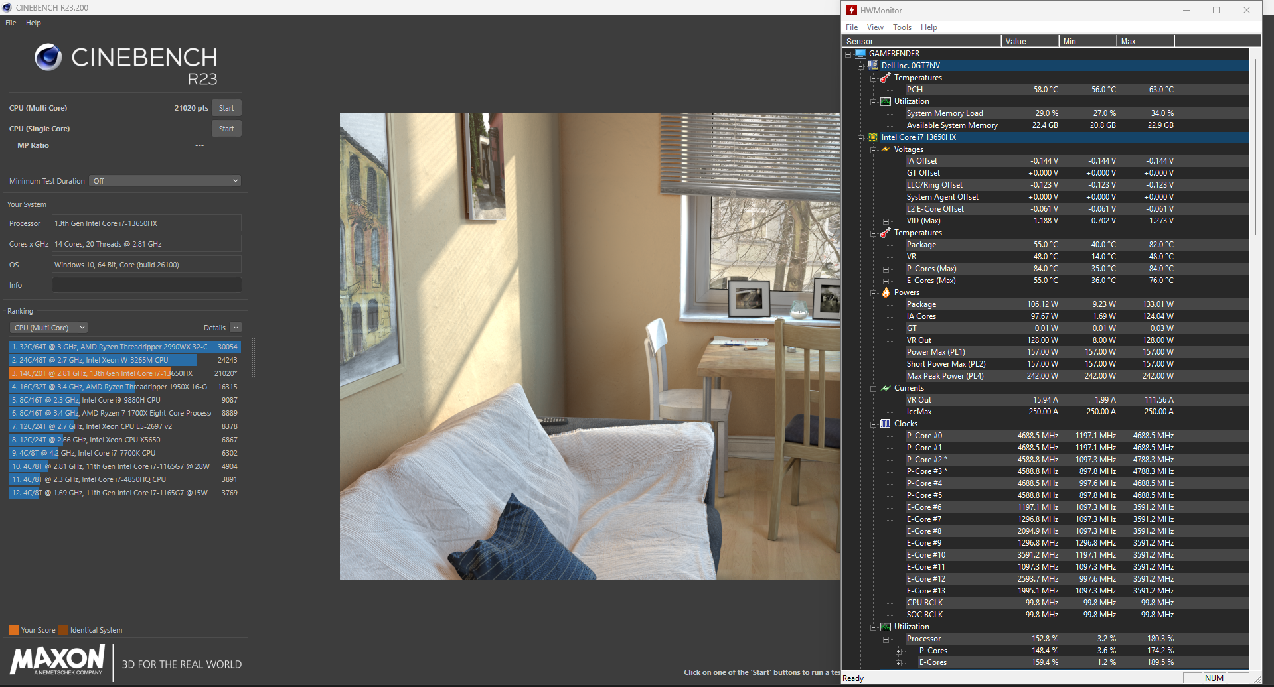Click the Processor name field
This screenshot has width=1274, height=687.
[147, 223]
